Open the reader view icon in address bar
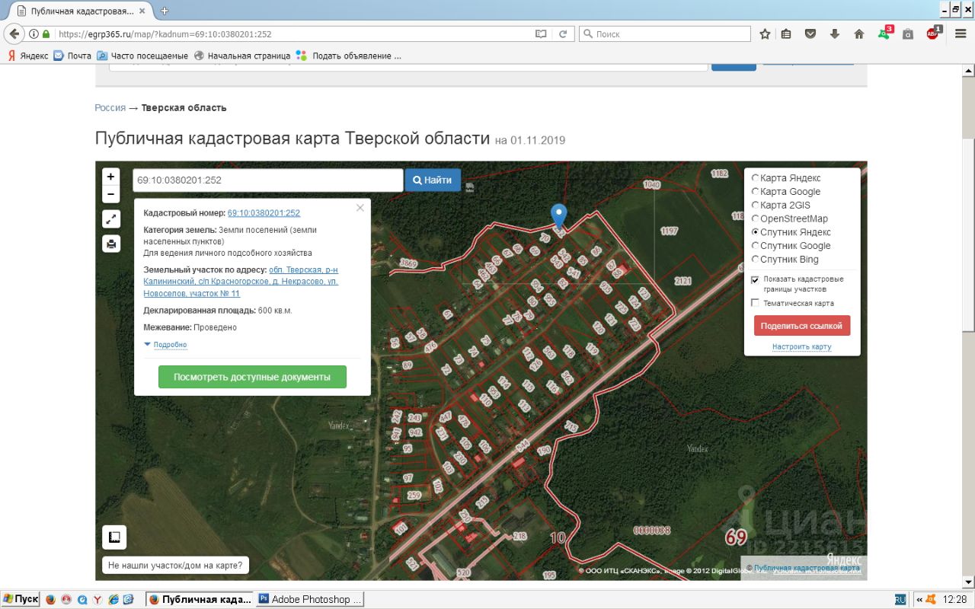The image size is (975, 609). point(541,34)
